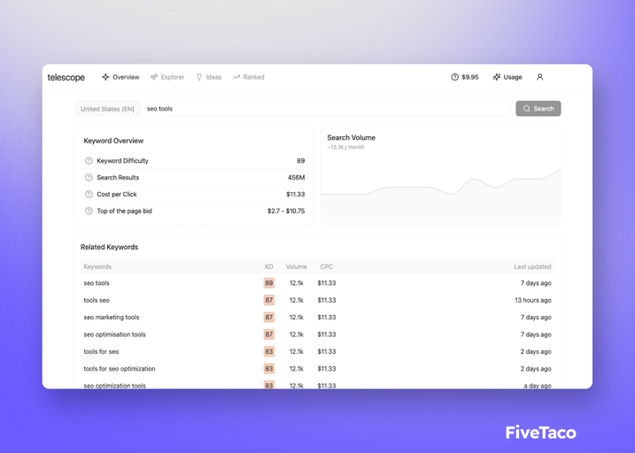Open the 'tools for seo' keyword
The width and height of the screenshot is (635, 453).
pyautogui.click(x=101, y=351)
